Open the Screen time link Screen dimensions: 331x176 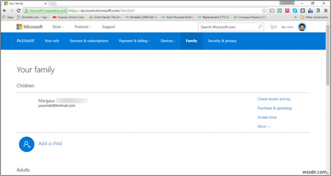point(267,117)
